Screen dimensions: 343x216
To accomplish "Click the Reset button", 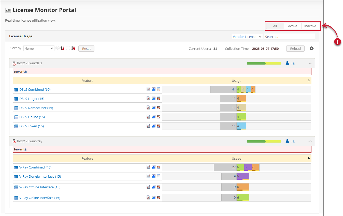I will pos(86,48).
